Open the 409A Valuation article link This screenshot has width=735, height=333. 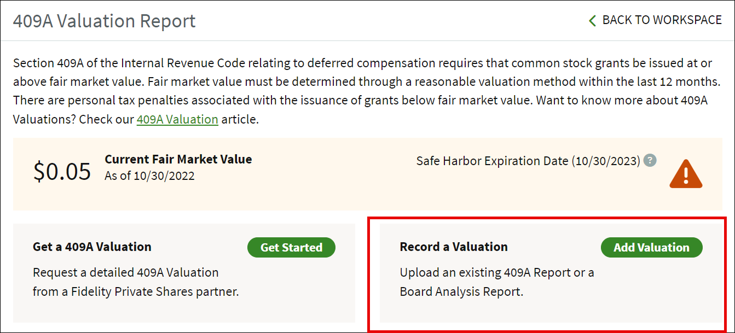pos(177,119)
